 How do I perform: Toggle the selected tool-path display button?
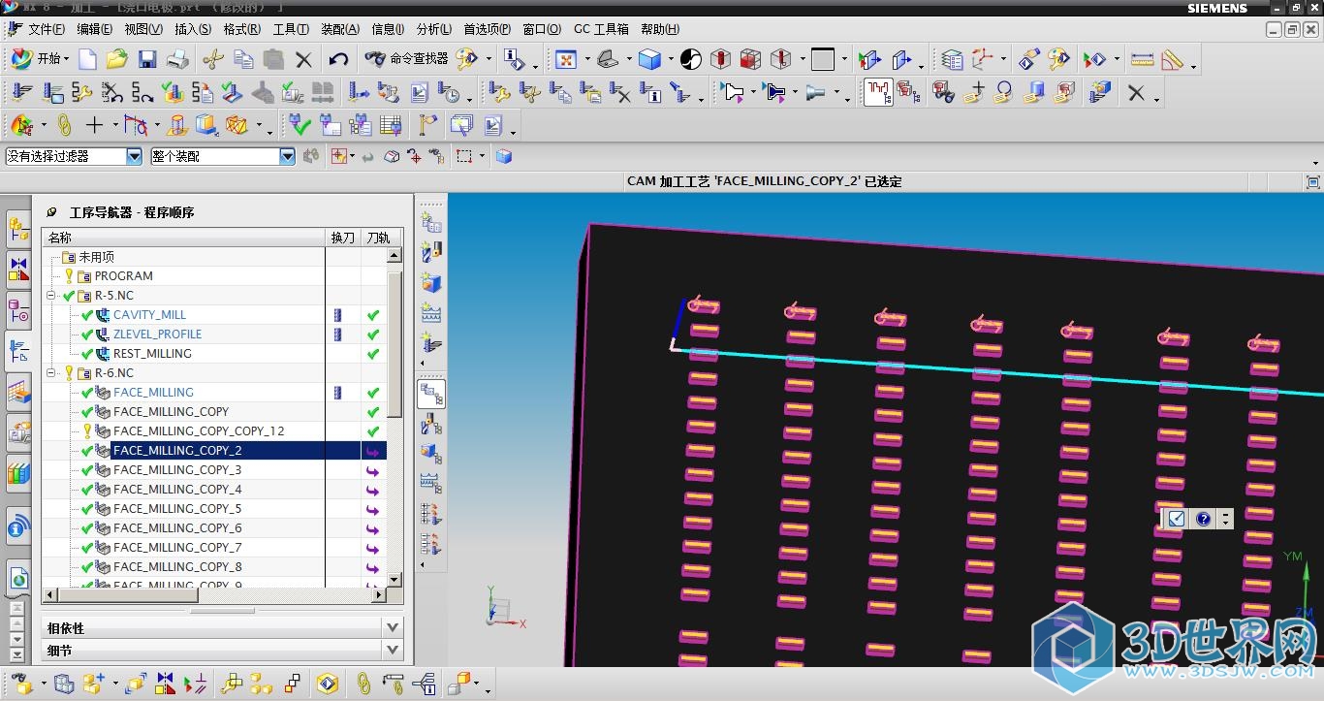coord(878,93)
